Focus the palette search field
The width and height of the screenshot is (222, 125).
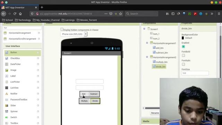tap(22, 28)
